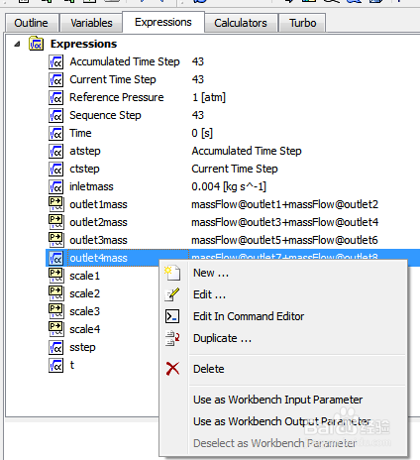Click the value 1 [atm]

[209, 97]
